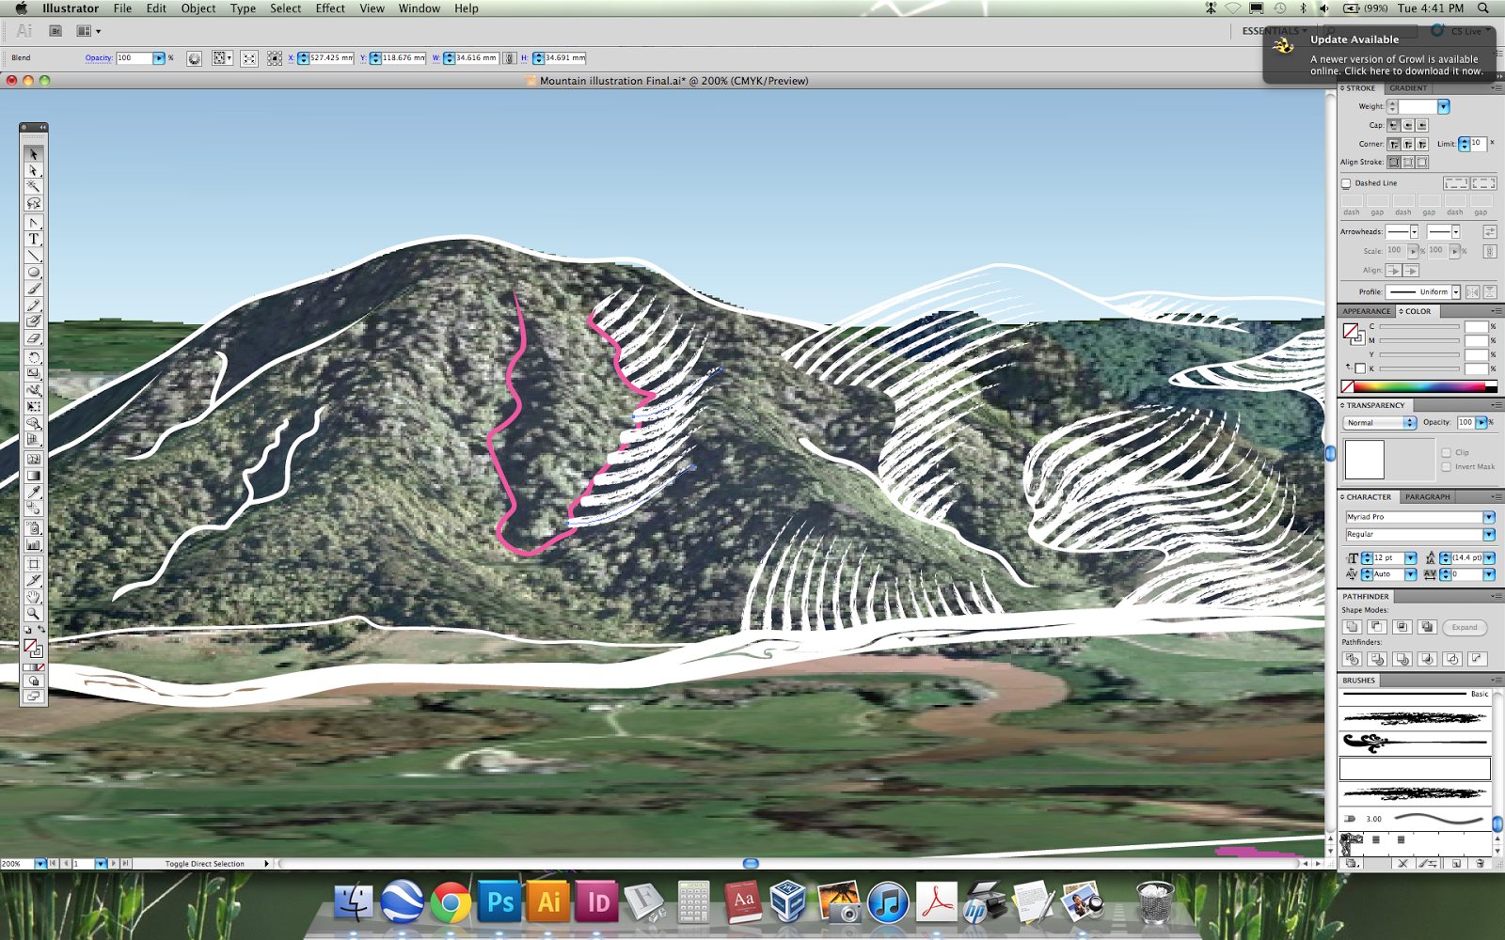The image size is (1505, 940).
Task: Select the Direct Selection tool
Action: (x=34, y=170)
